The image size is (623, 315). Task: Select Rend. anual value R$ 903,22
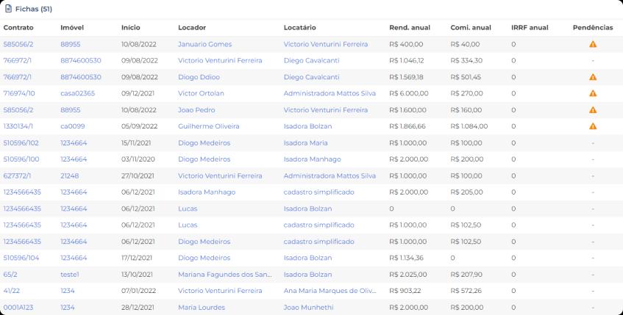click(x=405, y=291)
